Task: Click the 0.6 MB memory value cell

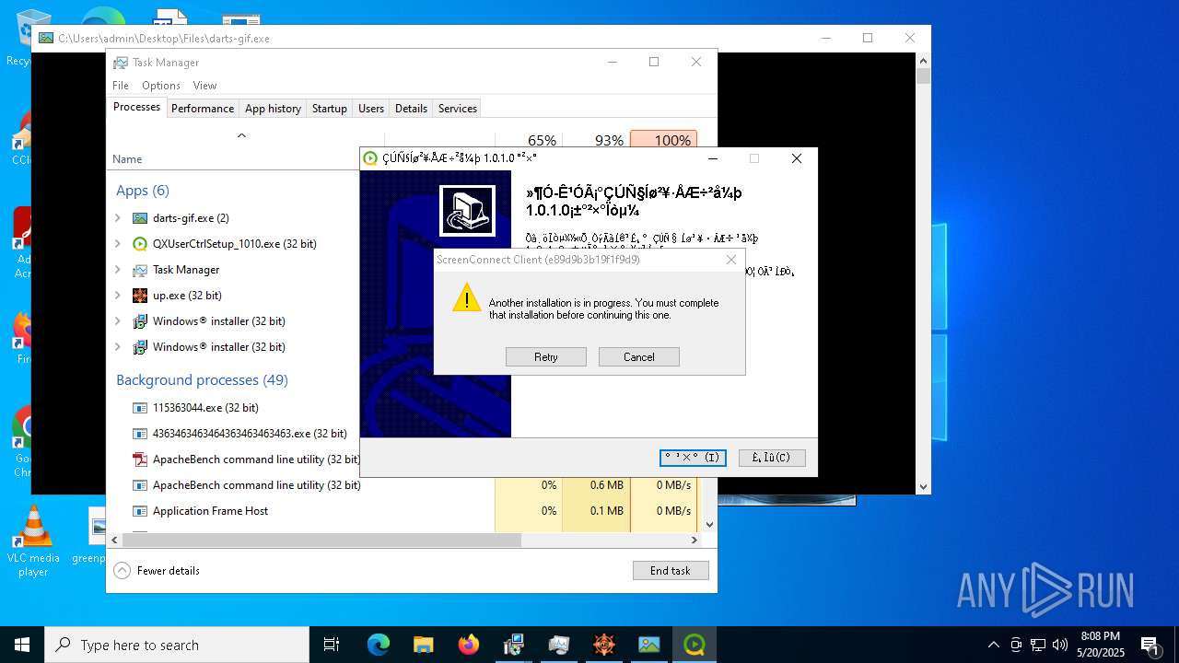Action: coord(597,485)
